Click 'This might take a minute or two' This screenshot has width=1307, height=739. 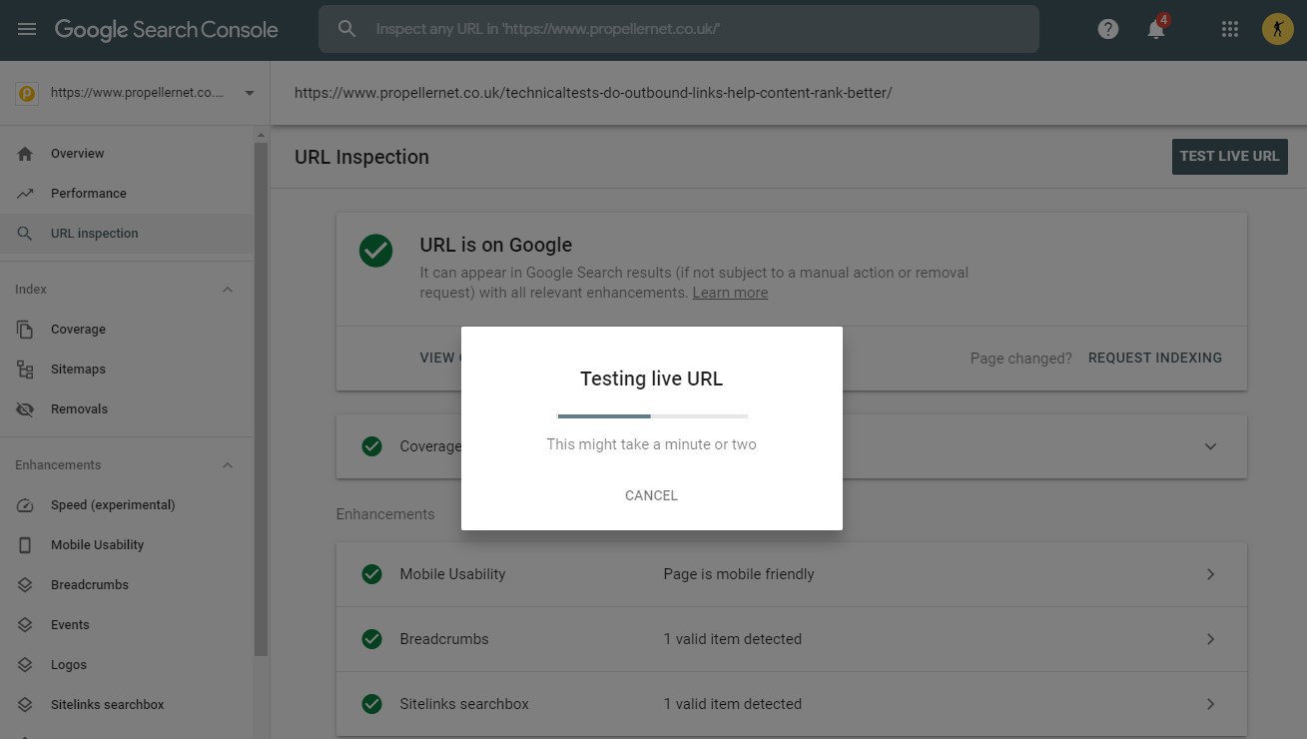(651, 444)
